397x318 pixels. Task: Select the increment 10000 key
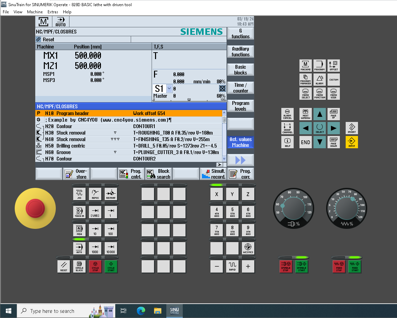111,248
